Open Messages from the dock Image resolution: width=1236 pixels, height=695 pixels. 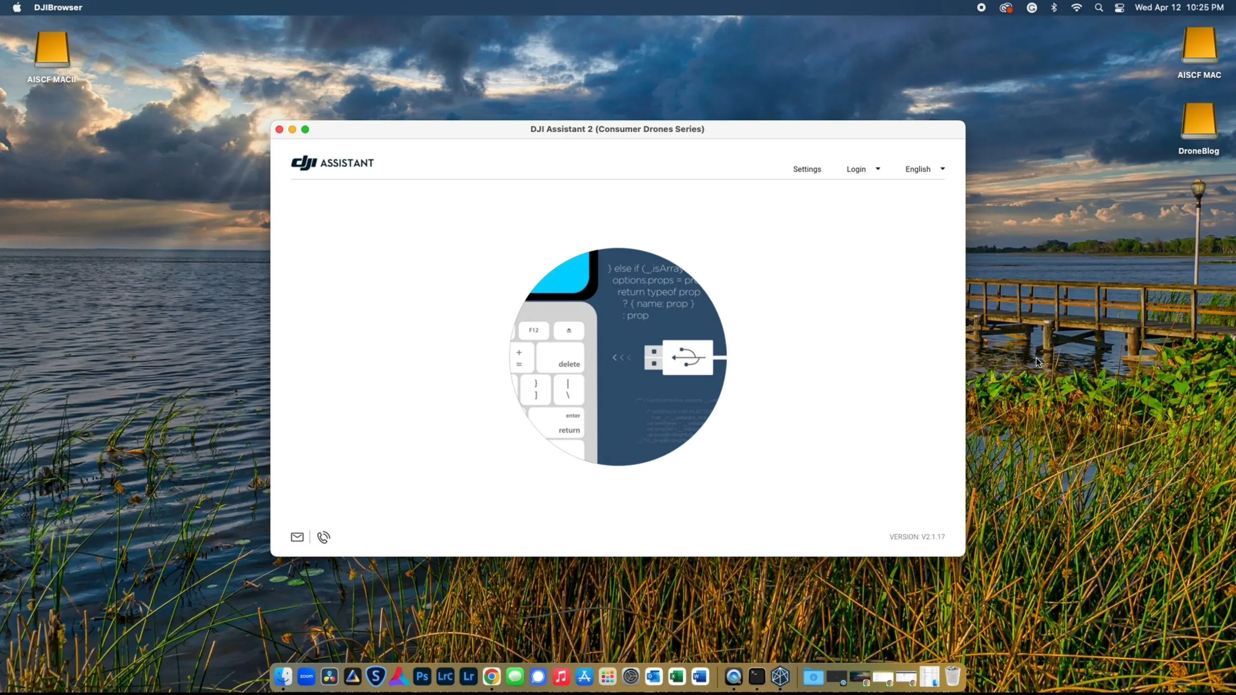[x=515, y=676]
